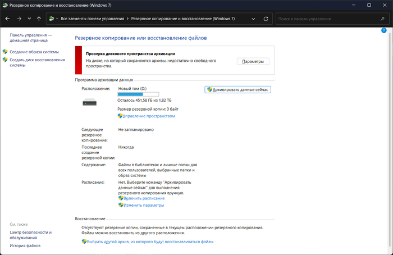Click 'Осталось 451,58 ГБ из 1,82 ТБ' text

pos(144,101)
